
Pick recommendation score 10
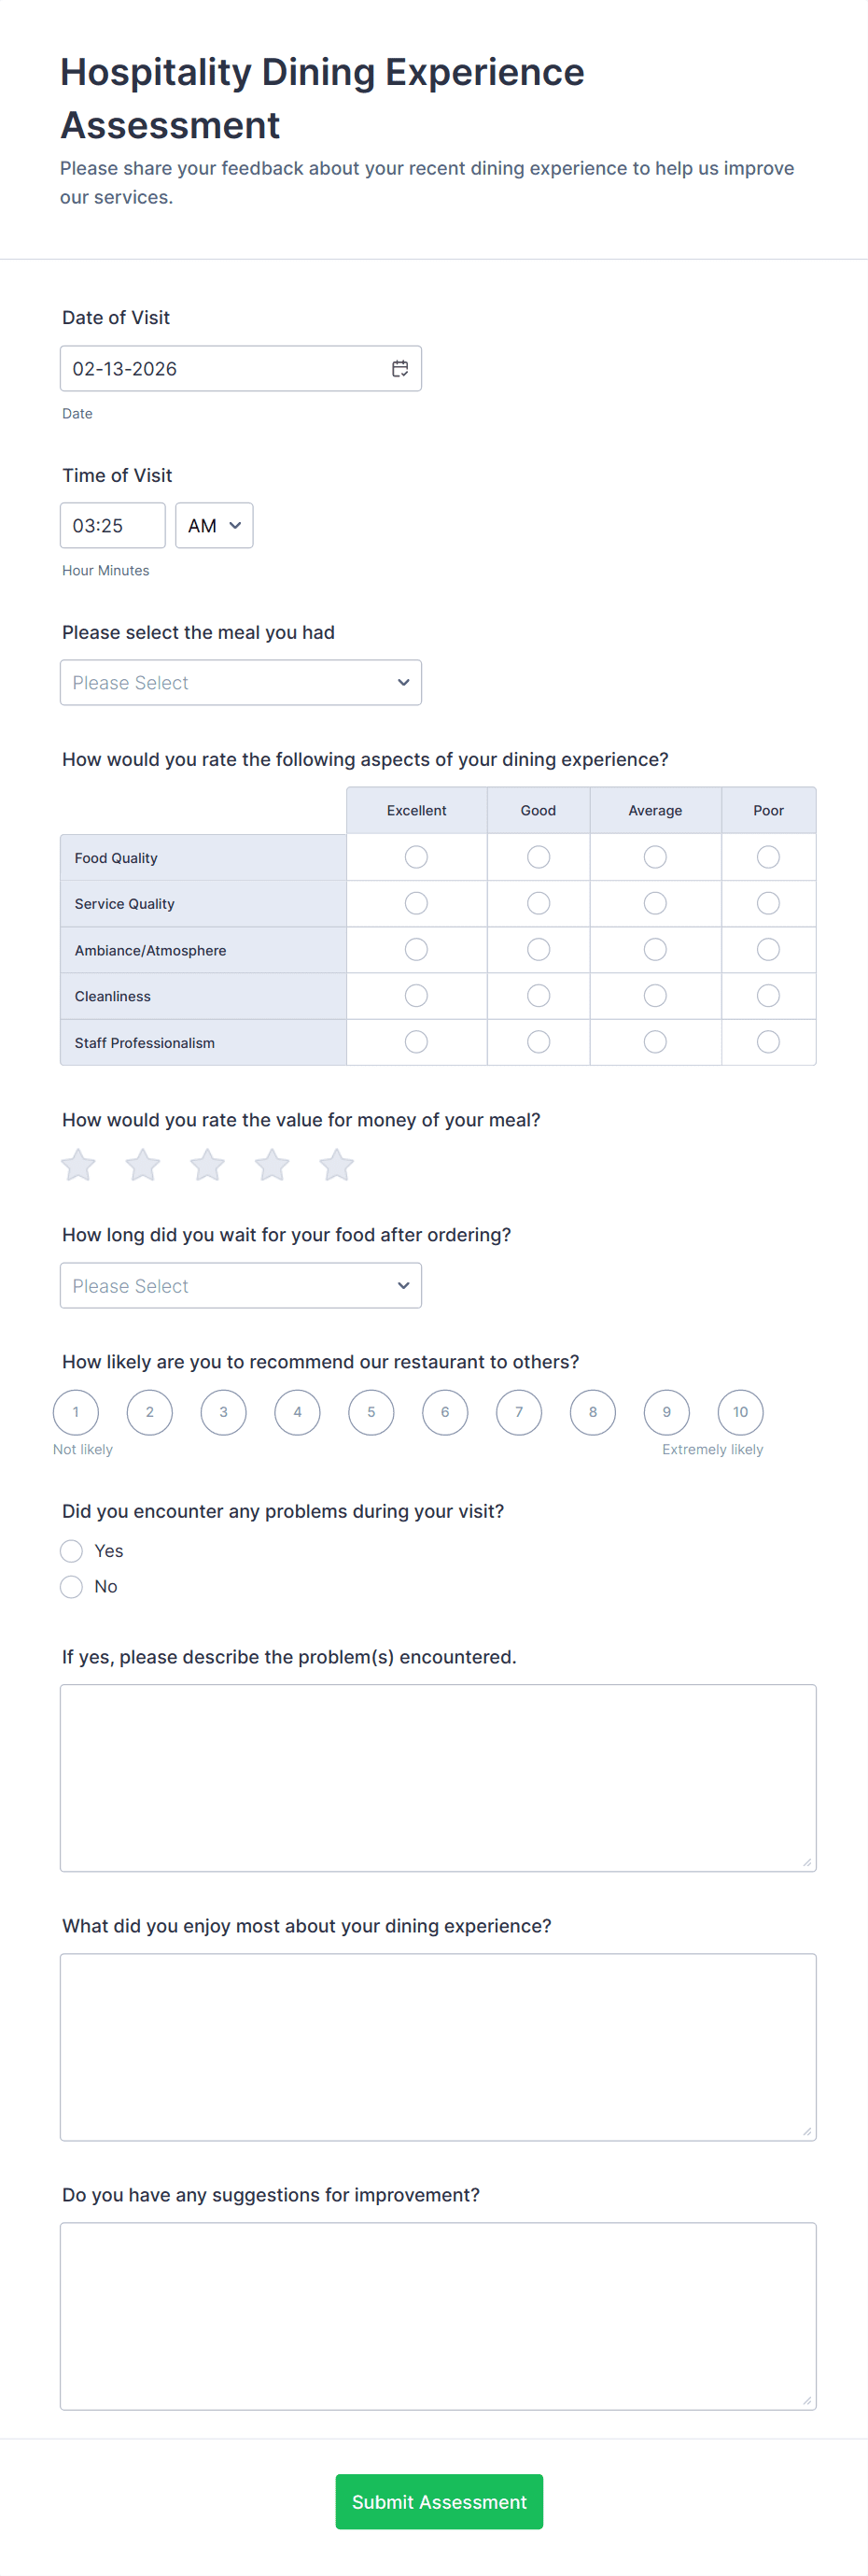[740, 1412]
